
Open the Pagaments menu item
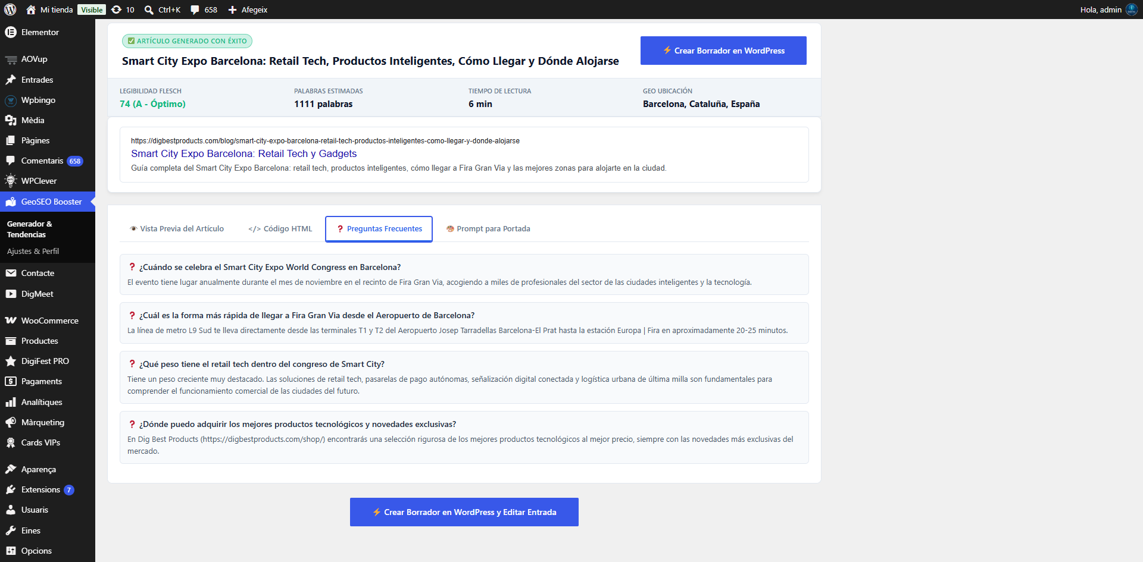(48, 381)
